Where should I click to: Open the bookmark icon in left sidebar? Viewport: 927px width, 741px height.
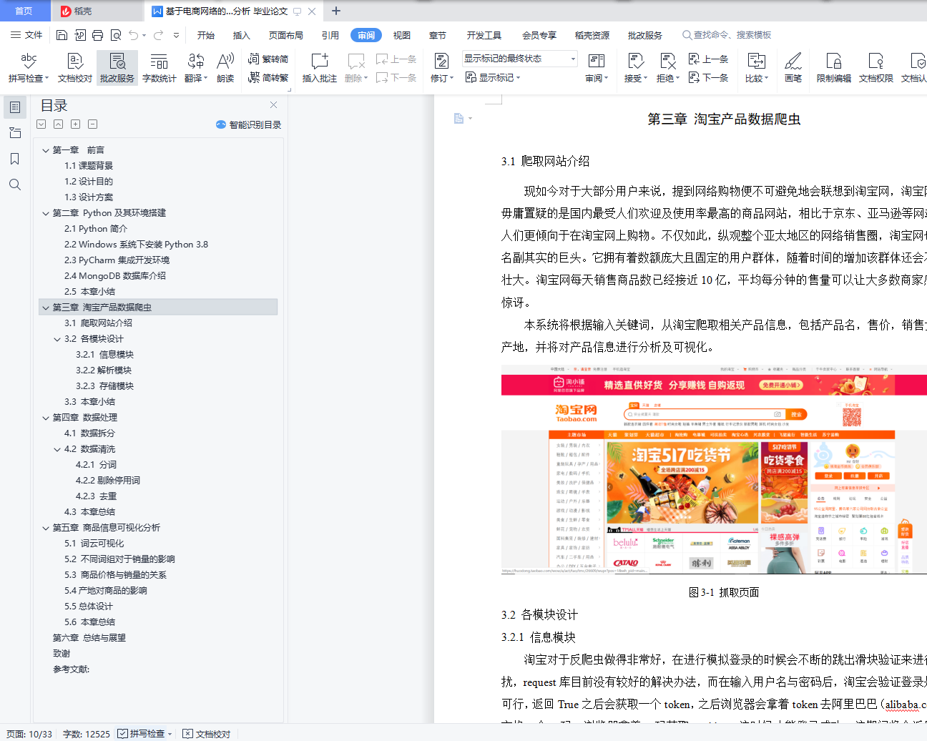(x=15, y=159)
